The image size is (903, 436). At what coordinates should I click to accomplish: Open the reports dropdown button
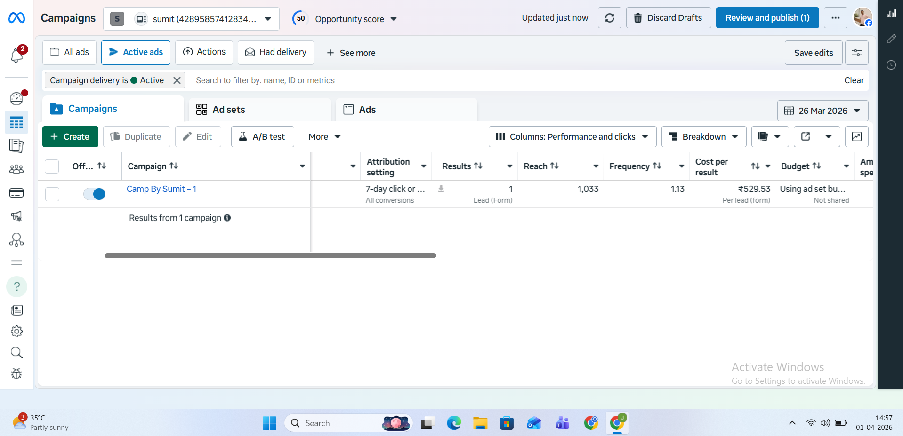pos(770,136)
